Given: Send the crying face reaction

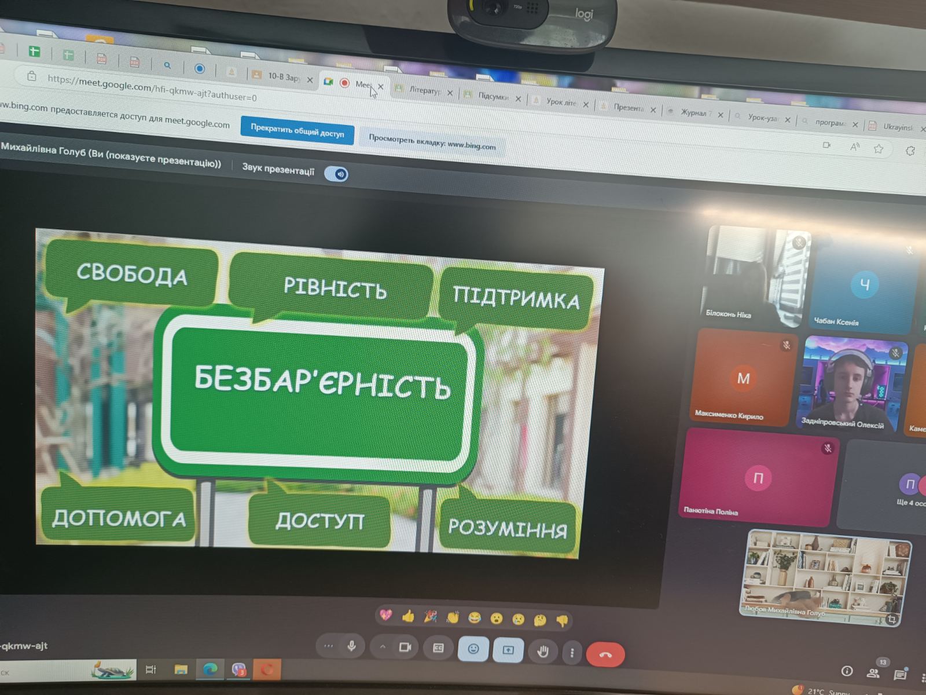Looking at the screenshot, I should coord(518,620).
